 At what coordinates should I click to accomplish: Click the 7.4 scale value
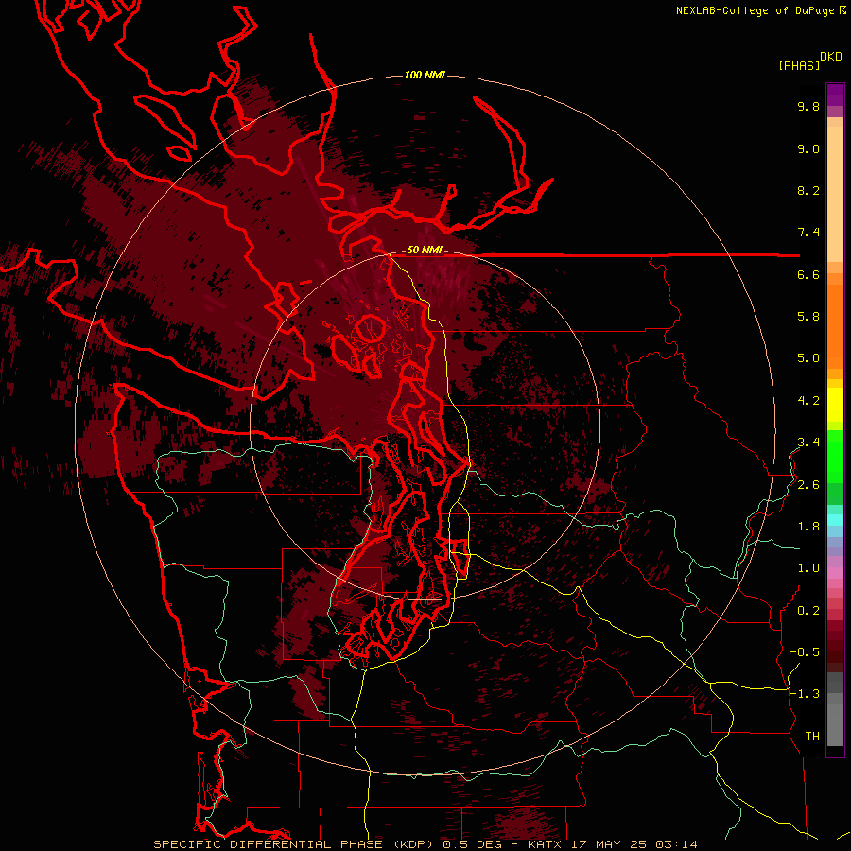[808, 233]
